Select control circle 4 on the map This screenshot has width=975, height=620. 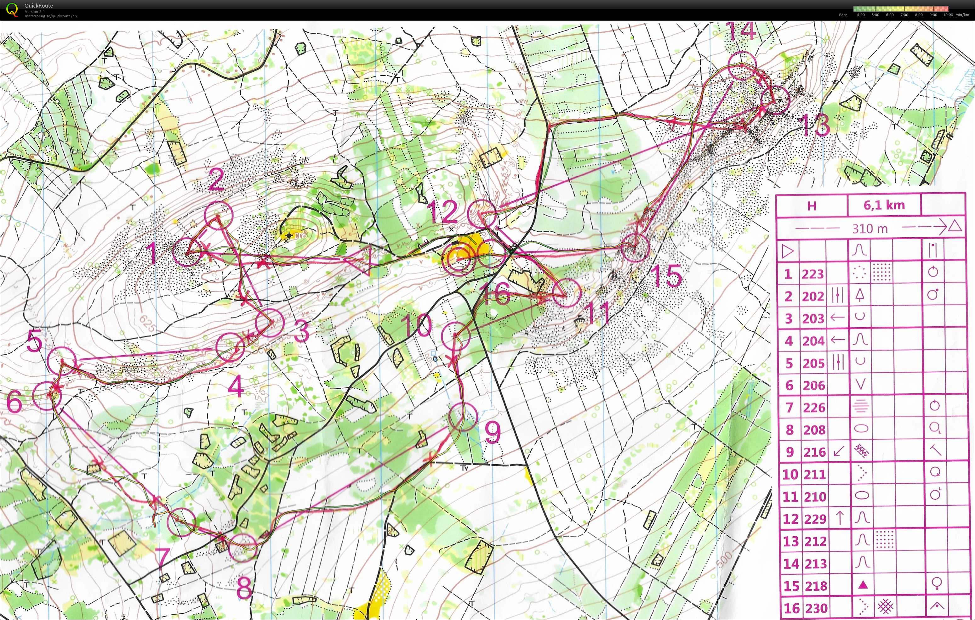coord(230,347)
